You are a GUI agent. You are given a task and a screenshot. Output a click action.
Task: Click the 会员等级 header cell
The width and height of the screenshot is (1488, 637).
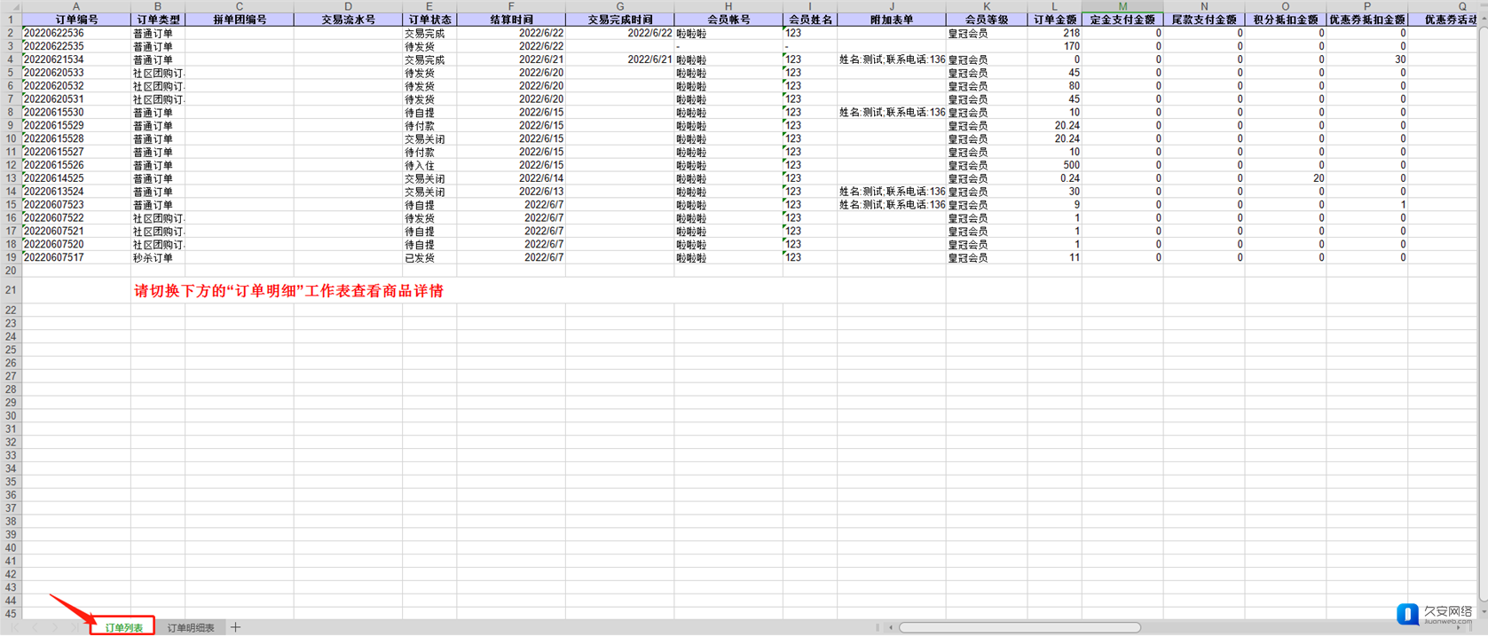coord(986,20)
